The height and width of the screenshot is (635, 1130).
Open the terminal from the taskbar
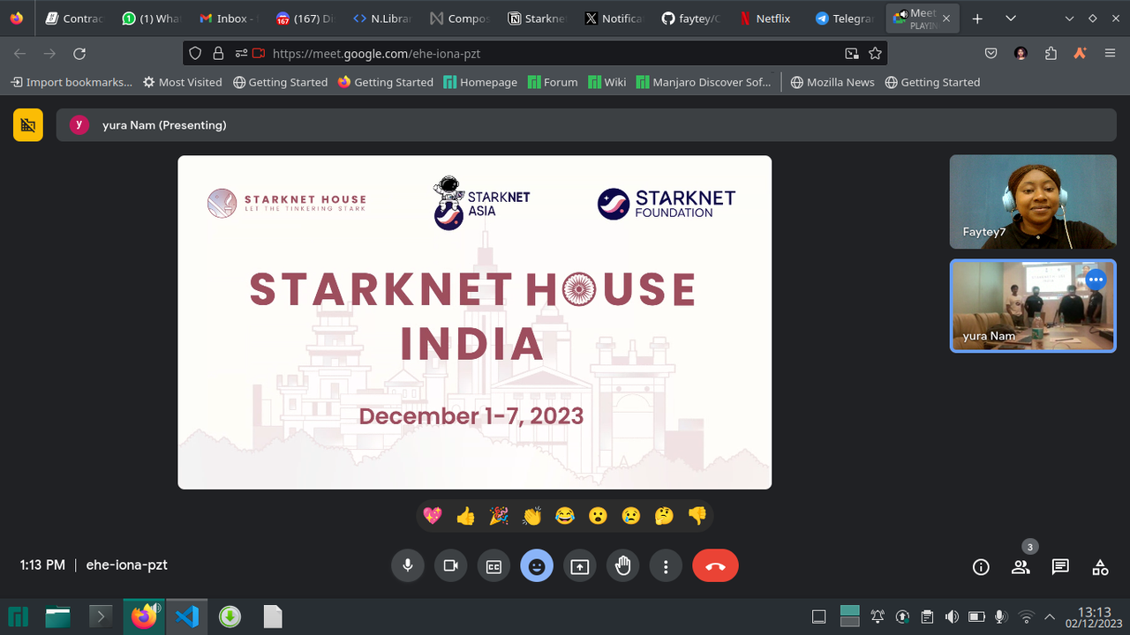click(x=101, y=616)
